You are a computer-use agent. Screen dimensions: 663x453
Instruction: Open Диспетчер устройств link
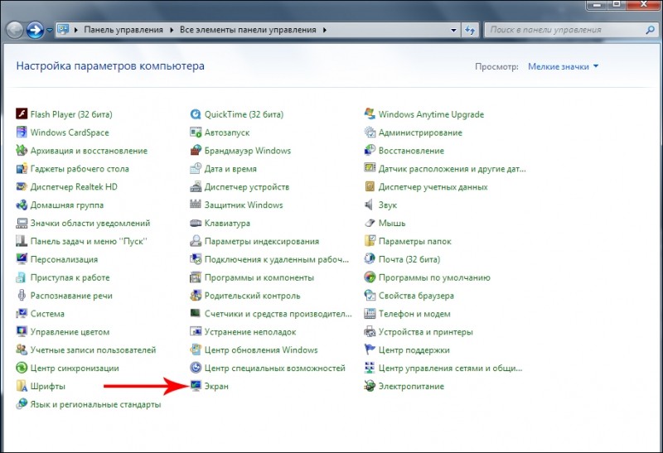(x=247, y=187)
